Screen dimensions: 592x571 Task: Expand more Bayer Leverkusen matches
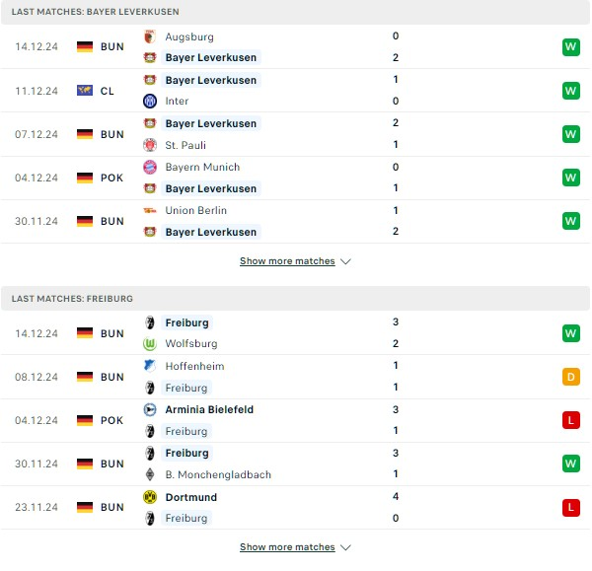coord(295,261)
